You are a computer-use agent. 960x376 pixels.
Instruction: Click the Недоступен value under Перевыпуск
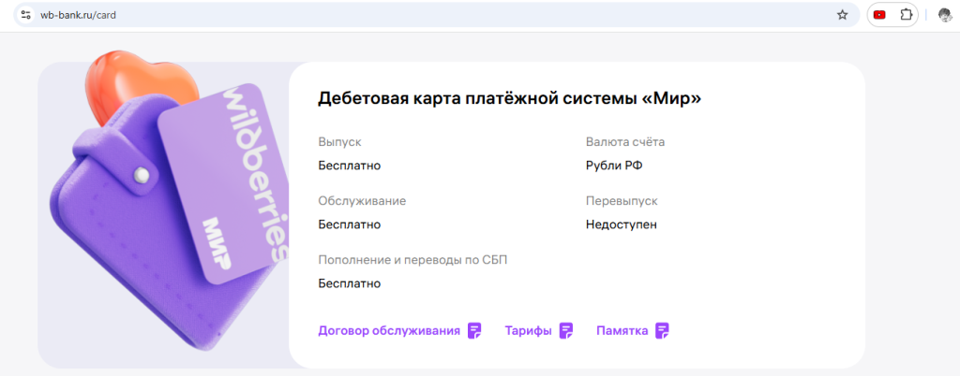click(x=621, y=224)
